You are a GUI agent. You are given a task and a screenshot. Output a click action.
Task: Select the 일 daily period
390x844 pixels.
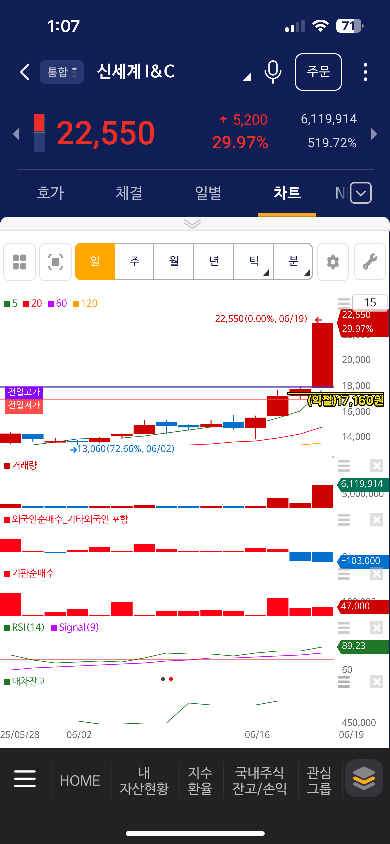tap(95, 261)
